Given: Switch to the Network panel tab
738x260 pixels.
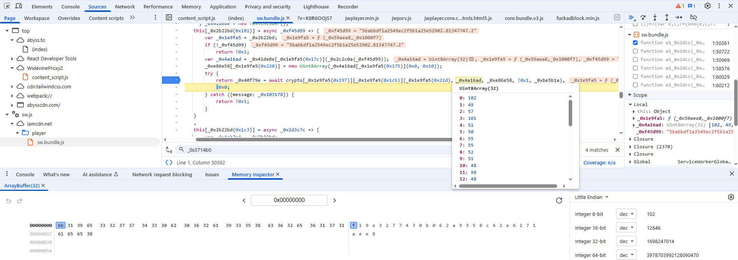Looking at the screenshot, I should tap(125, 7).
